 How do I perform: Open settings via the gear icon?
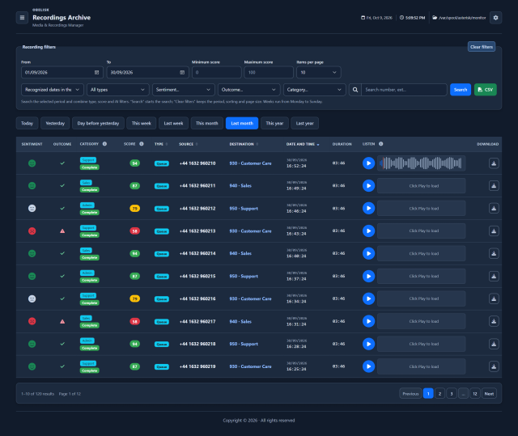click(x=495, y=18)
